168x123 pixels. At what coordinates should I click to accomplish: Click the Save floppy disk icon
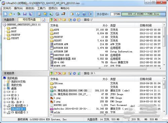[x=25, y=14]
